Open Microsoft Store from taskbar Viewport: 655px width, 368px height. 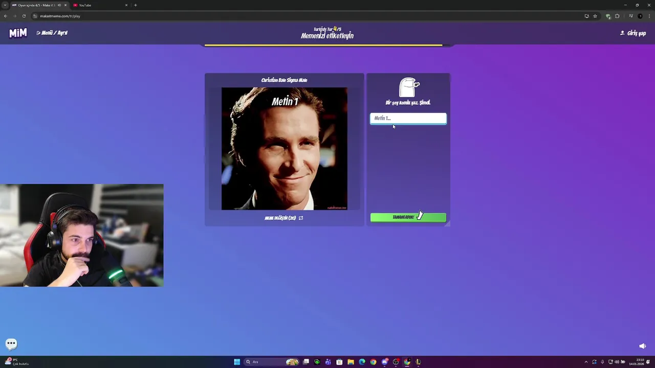(x=339, y=362)
